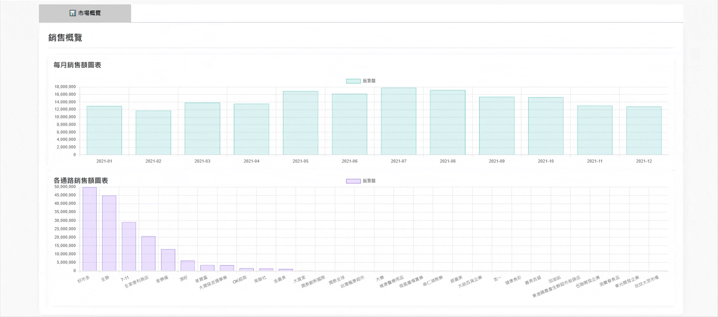This screenshot has width=718, height=317.
Task: Click the 全聯 channel sales bar
Action: pos(109,233)
